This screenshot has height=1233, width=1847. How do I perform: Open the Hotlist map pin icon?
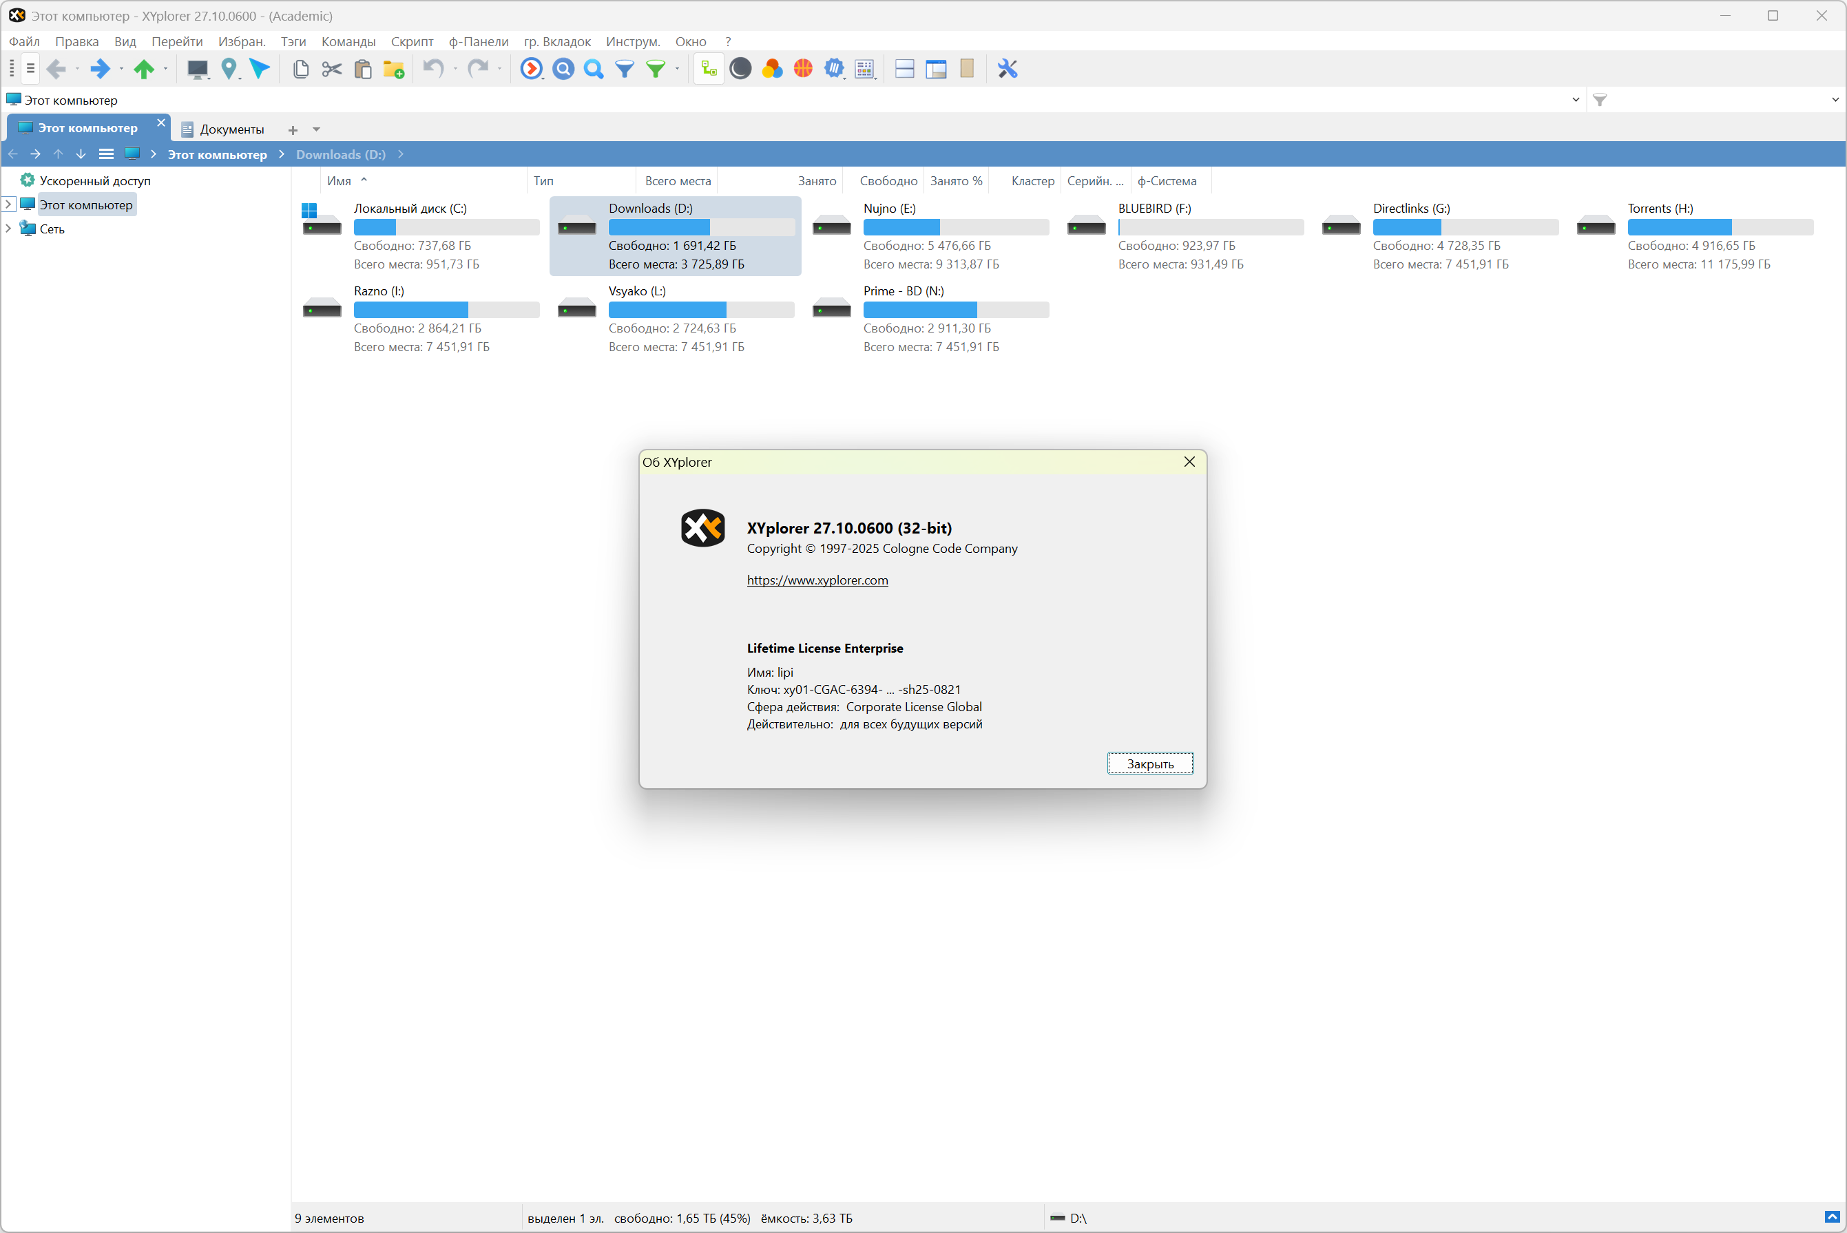click(229, 70)
